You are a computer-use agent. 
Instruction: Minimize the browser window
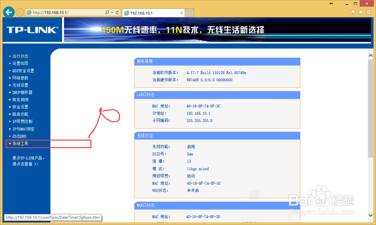coord(347,4)
